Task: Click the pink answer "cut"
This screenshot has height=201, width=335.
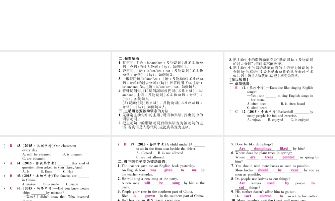Action: [x=242, y=187]
